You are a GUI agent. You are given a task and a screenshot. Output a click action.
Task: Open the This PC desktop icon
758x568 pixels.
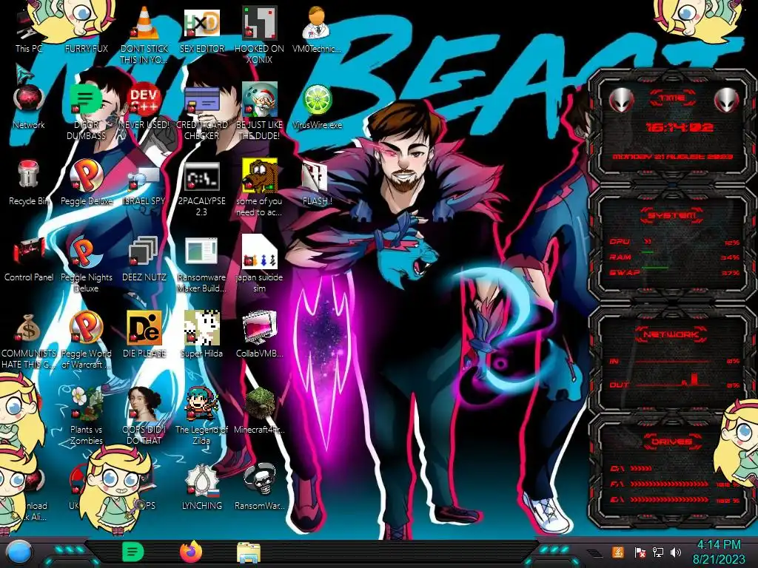pos(29,30)
